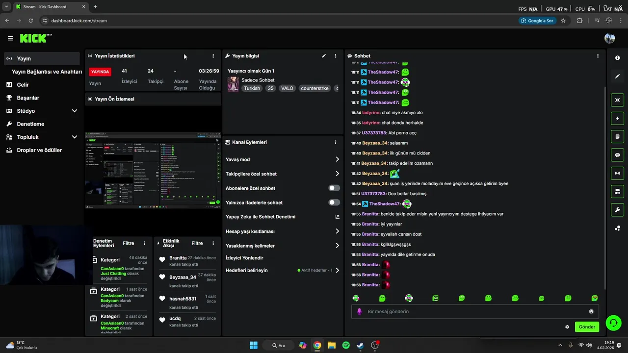
Task: Click the counterstrke stream tag
Action: (314, 88)
